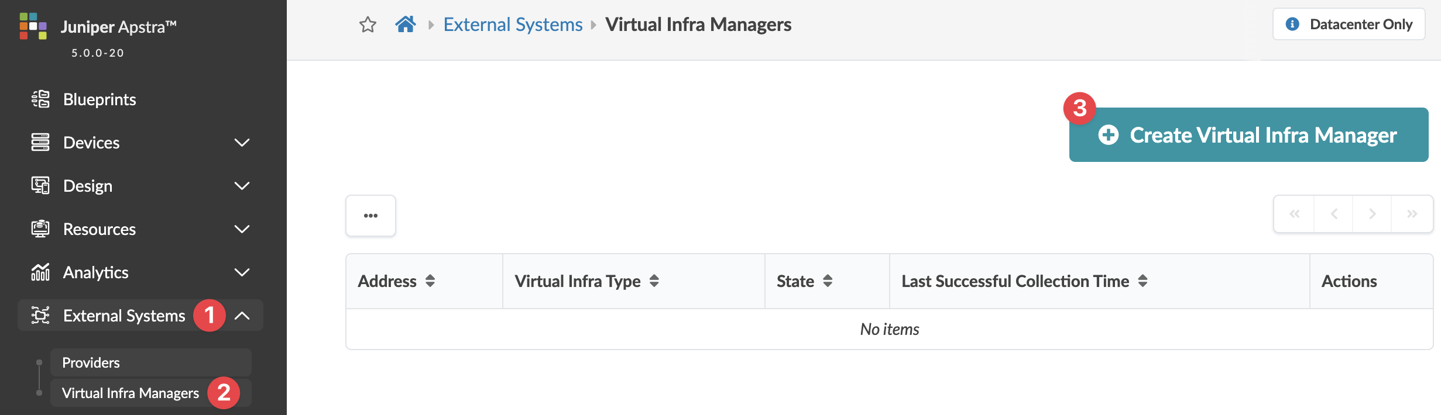Open Blueprints from the sidebar
The width and height of the screenshot is (1441, 415).
click(100, 99)
